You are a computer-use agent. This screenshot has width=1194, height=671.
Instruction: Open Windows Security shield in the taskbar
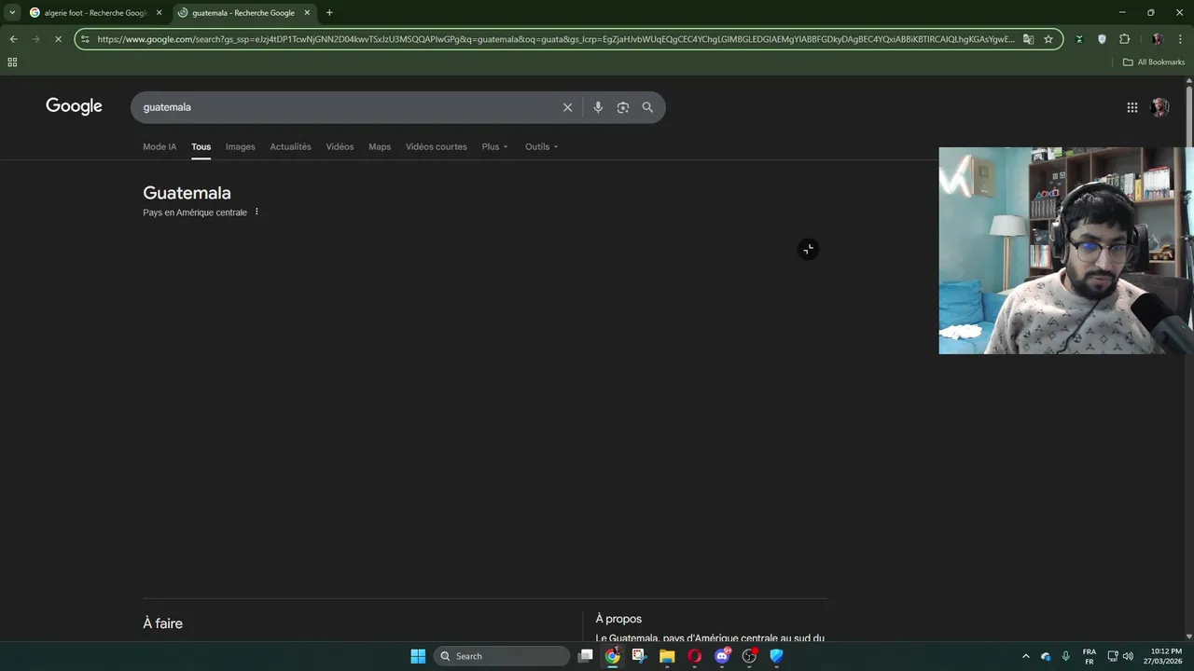(776, 656)
